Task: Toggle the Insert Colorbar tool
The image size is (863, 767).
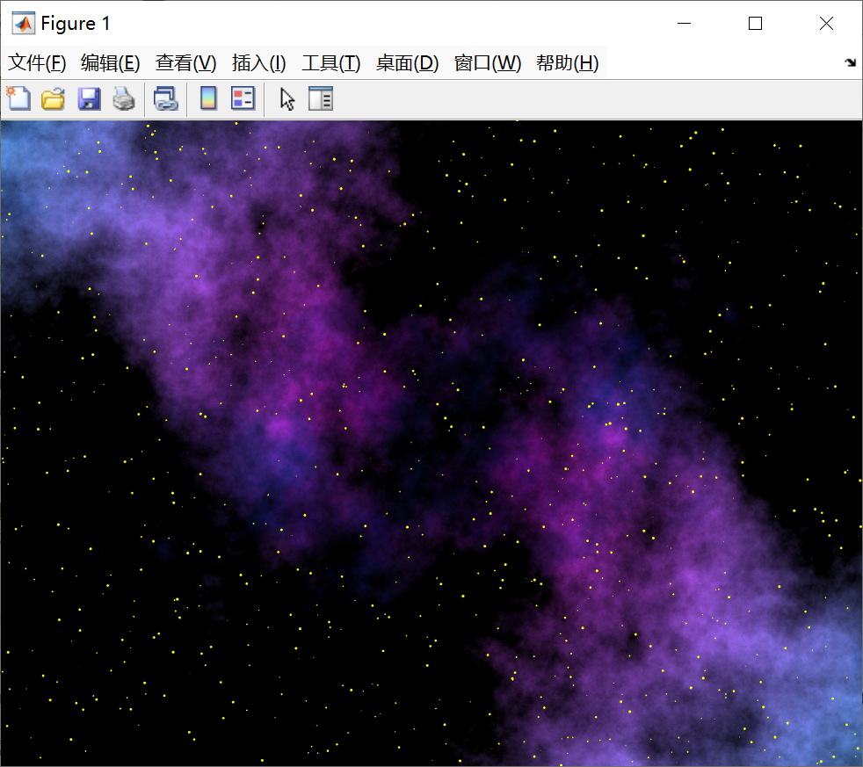Action: point(208,99)
